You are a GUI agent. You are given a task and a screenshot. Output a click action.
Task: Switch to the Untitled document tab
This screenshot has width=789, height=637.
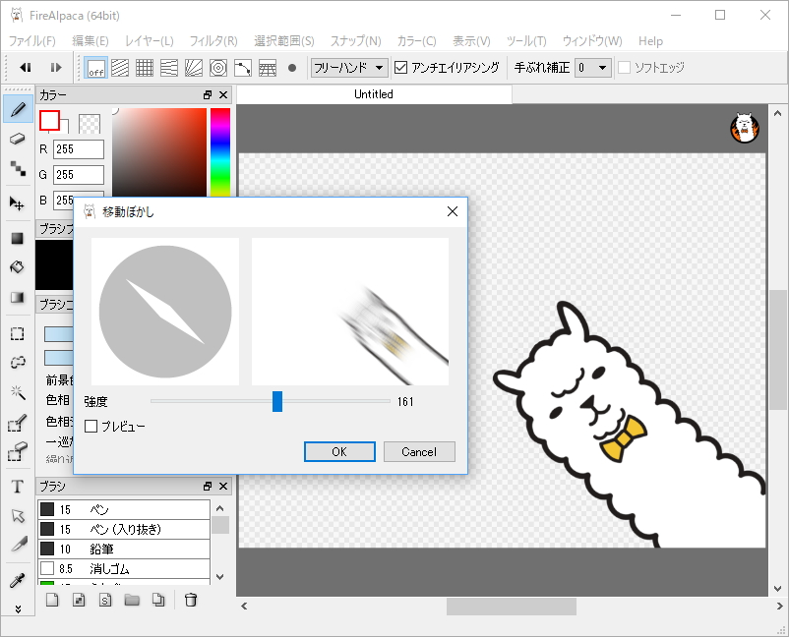(374, 94)
